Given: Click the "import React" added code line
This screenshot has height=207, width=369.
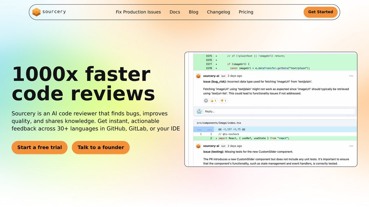Looking at the screenshot, I should [254, 138].
